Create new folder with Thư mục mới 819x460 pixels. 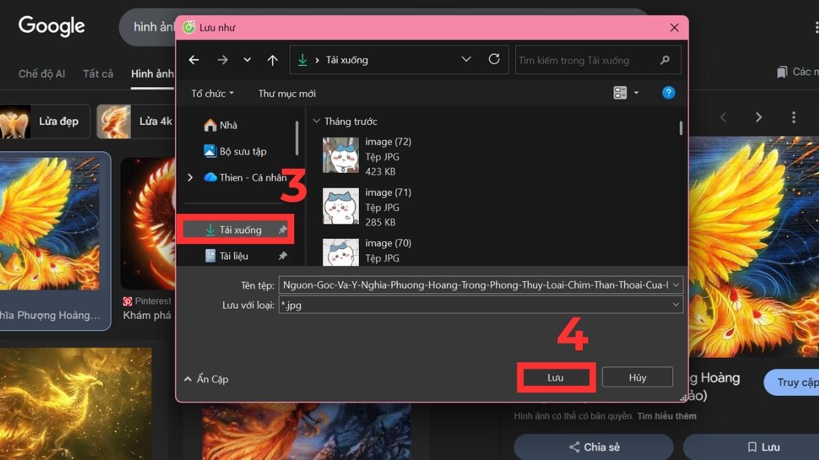(287, 93)
